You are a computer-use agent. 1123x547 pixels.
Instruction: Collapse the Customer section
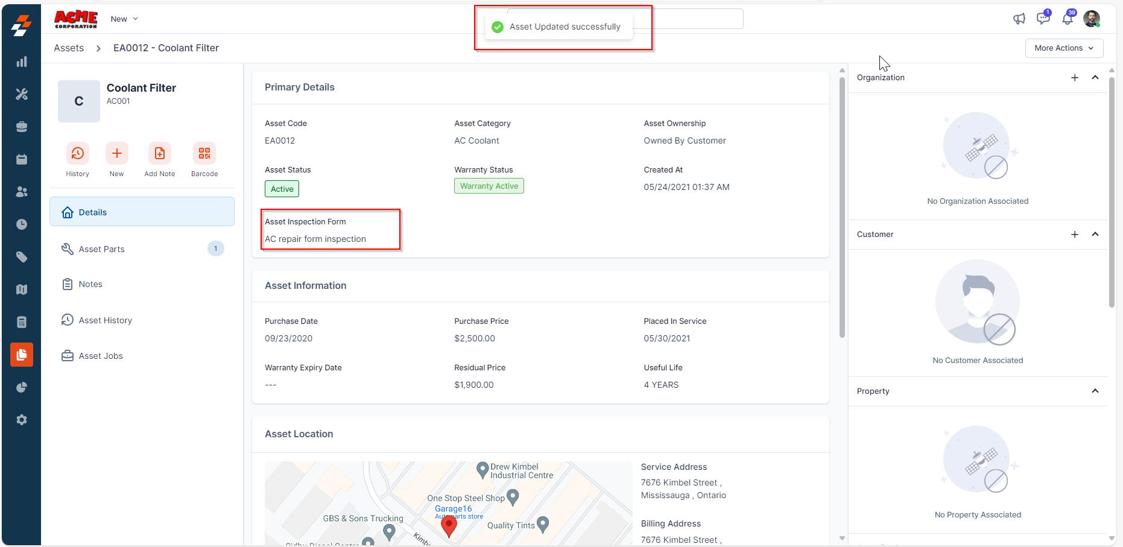pyautogui.click(x=1095, y=235)
